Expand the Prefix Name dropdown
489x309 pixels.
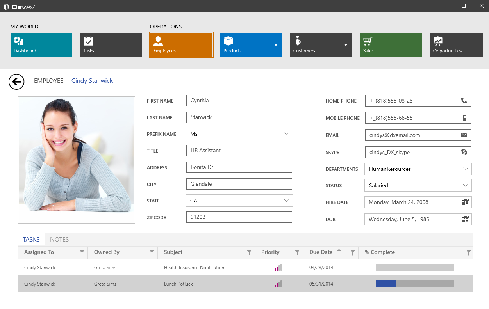(x=287, y=134)
